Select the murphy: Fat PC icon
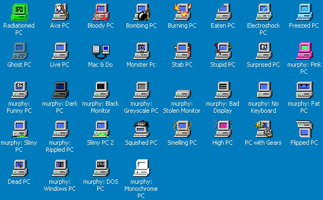 click(305, 90)
